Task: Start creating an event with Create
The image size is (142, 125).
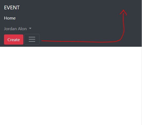Action: coord(14,40)
